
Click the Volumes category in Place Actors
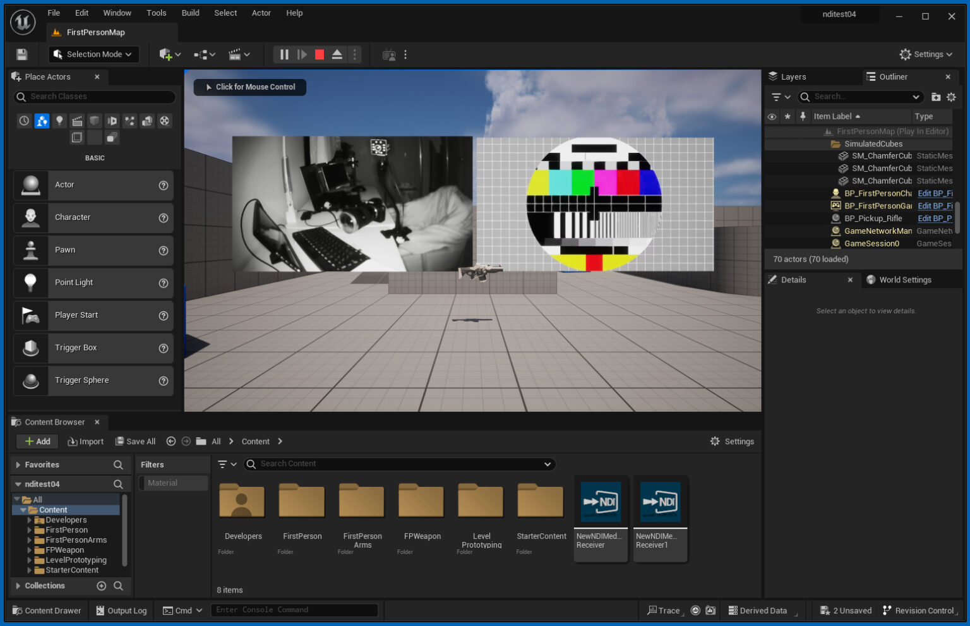[95, 121]
